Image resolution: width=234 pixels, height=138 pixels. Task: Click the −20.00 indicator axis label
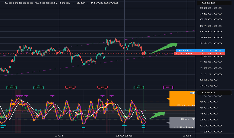click(x=211, y=132)
